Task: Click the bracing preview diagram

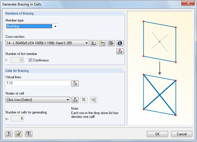Action: [160, 68]
